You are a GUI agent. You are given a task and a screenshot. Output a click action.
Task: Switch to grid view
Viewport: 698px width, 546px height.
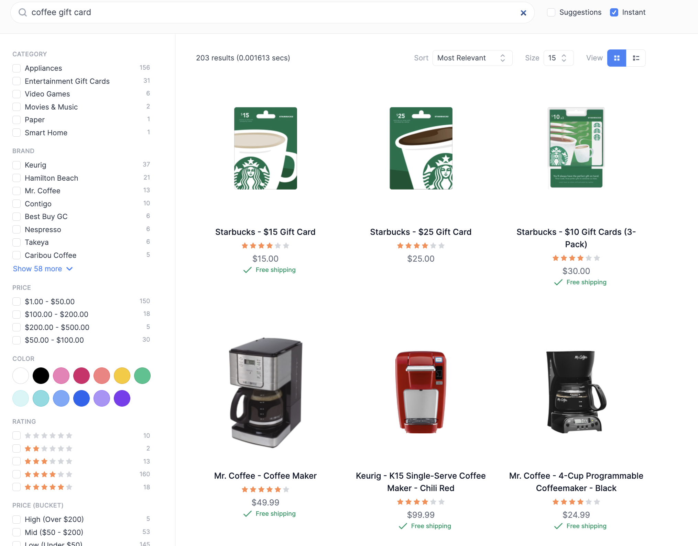point(617,58)
